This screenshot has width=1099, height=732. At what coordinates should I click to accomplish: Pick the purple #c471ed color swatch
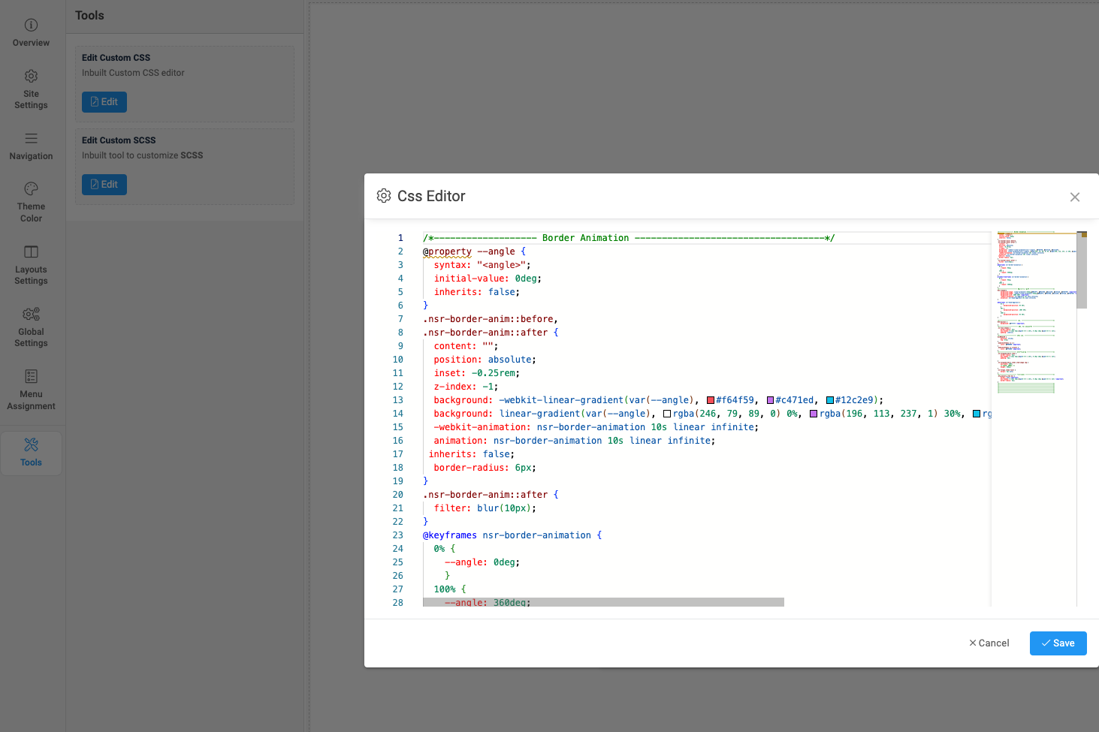(770, 401)
